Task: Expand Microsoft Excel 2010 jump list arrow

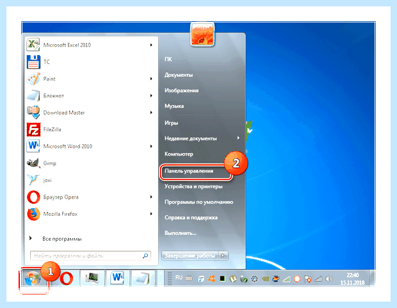Action: pyautogui.click(x=151, y=45)
